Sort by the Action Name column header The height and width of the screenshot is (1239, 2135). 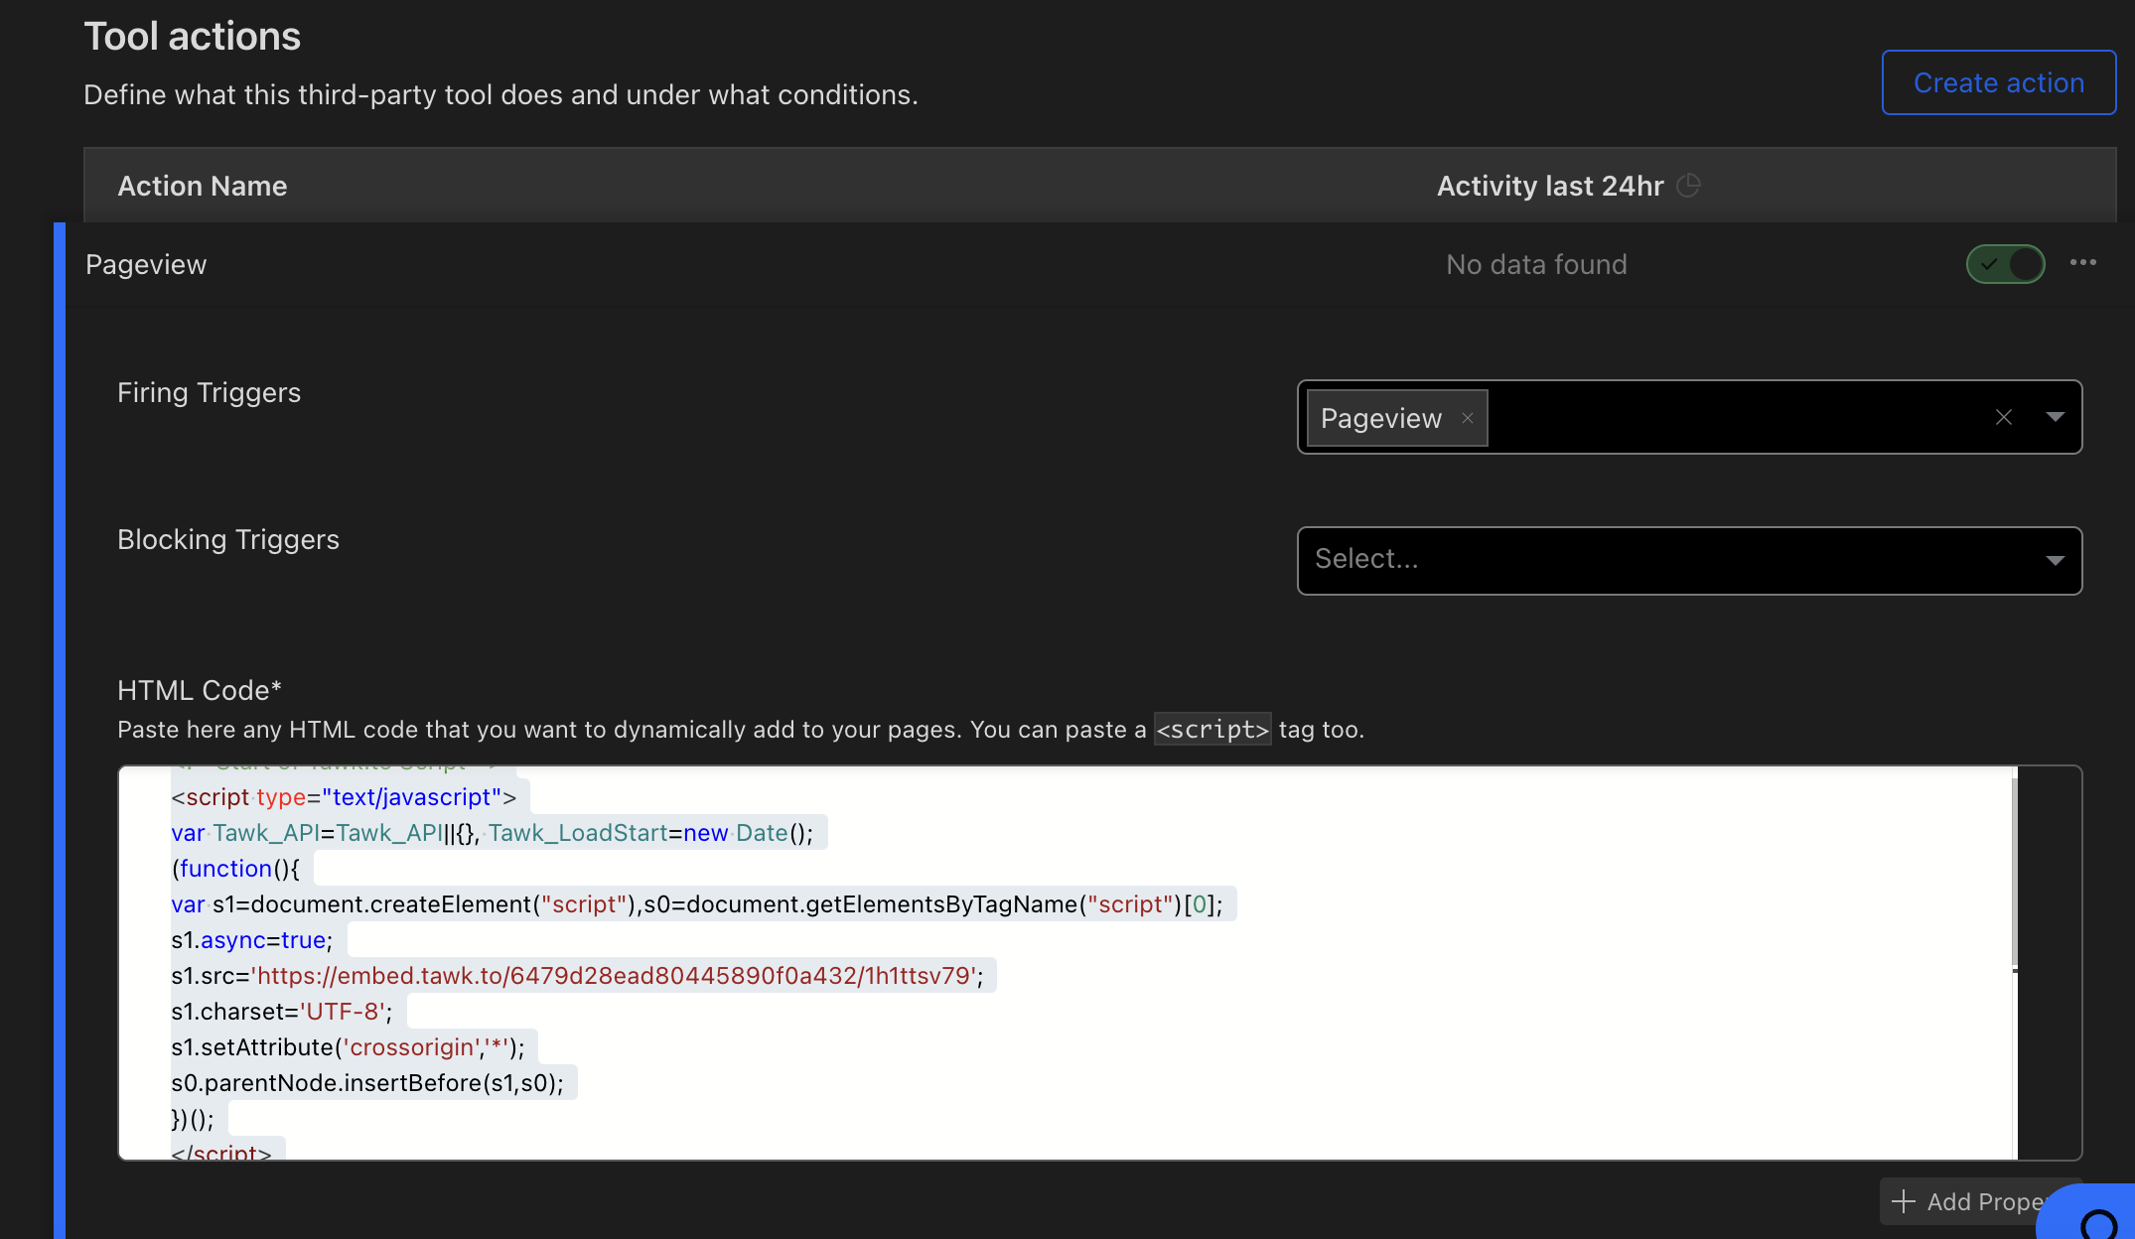[x=203, y=185]
